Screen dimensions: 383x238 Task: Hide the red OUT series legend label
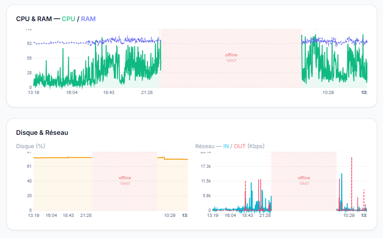tap(239, 146)
